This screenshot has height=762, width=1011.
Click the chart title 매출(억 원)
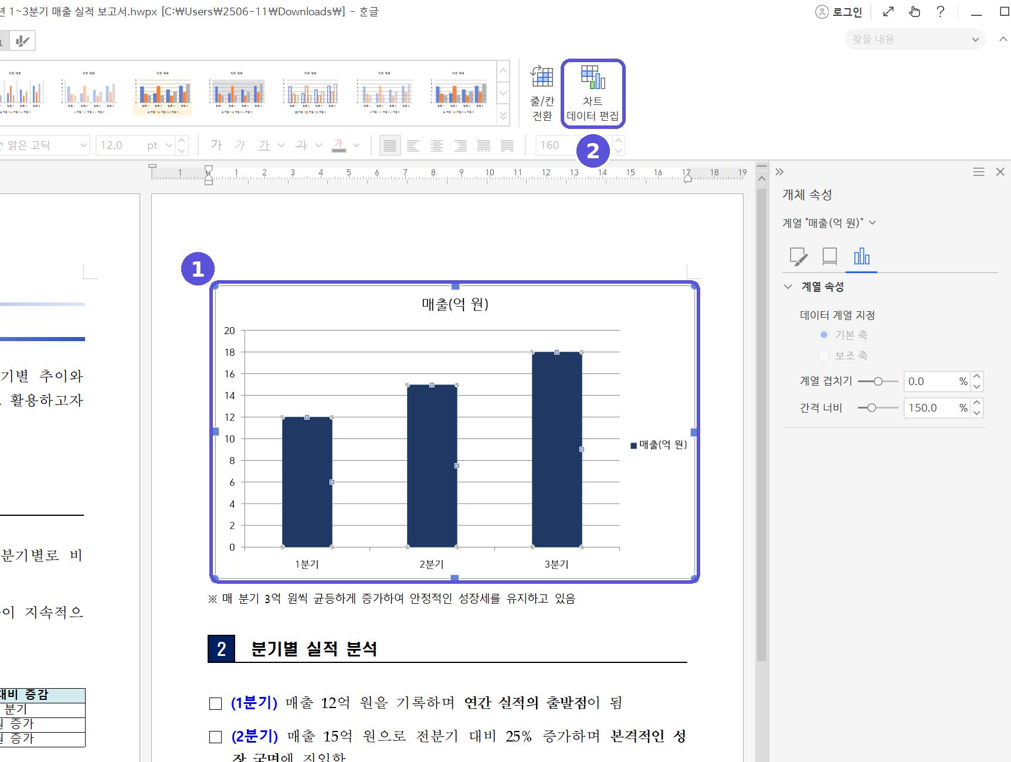point(455,304)
